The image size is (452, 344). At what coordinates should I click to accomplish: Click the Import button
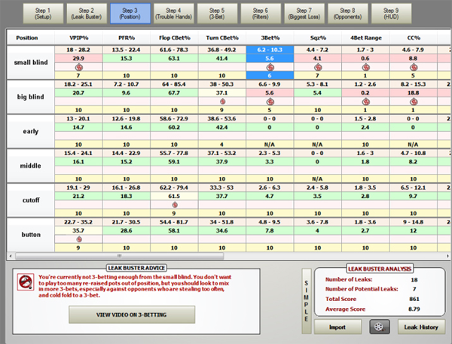(337, 327)
